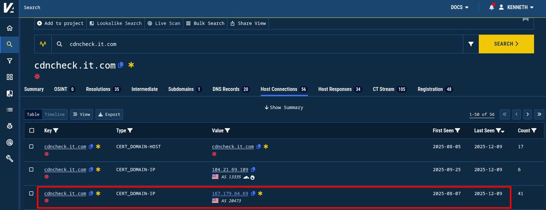Screen dimensions: 546x210
Task: Open notifications bell
Action: coord(491,7)
